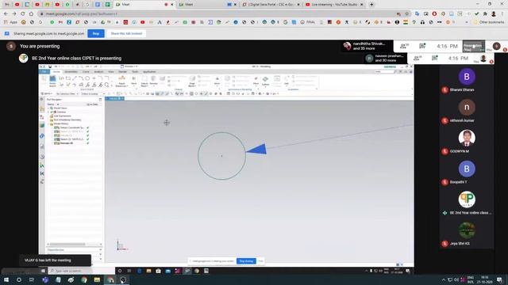Switch to the Curve ribbon tab
Screen dimensions: 508x285
click(86, 71)
